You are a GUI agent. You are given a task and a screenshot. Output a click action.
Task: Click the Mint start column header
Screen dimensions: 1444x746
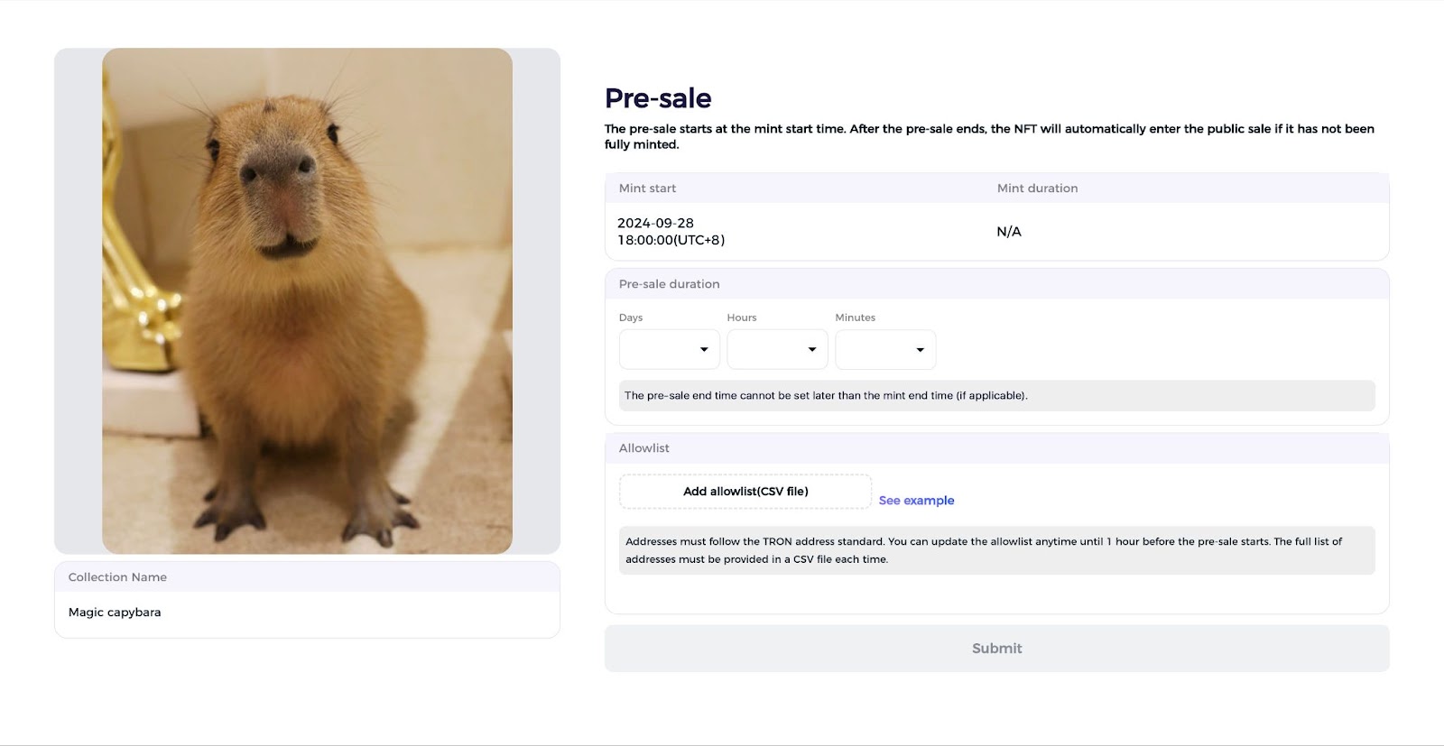click(x=647, y=189)
